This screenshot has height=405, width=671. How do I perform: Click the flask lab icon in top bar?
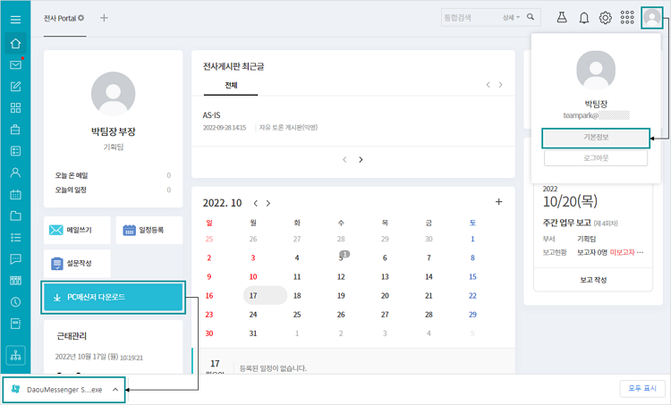point(562,18)
